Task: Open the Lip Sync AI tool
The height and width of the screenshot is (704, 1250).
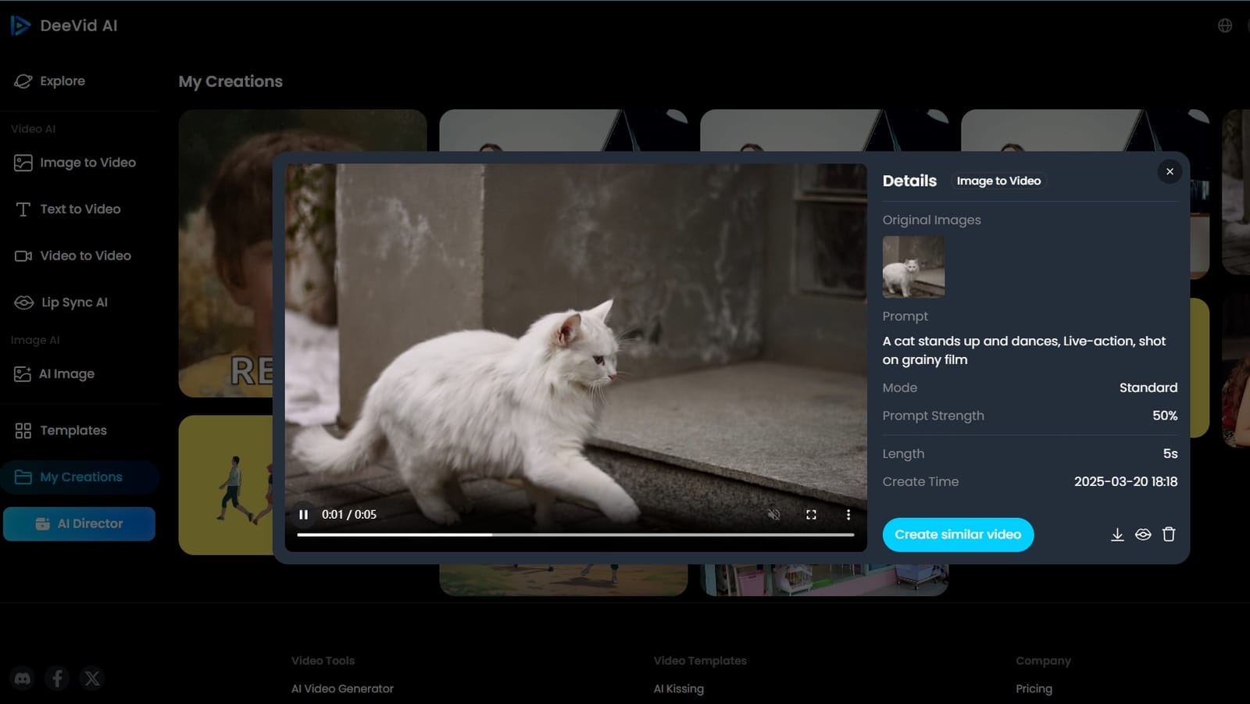Action: 73,302
